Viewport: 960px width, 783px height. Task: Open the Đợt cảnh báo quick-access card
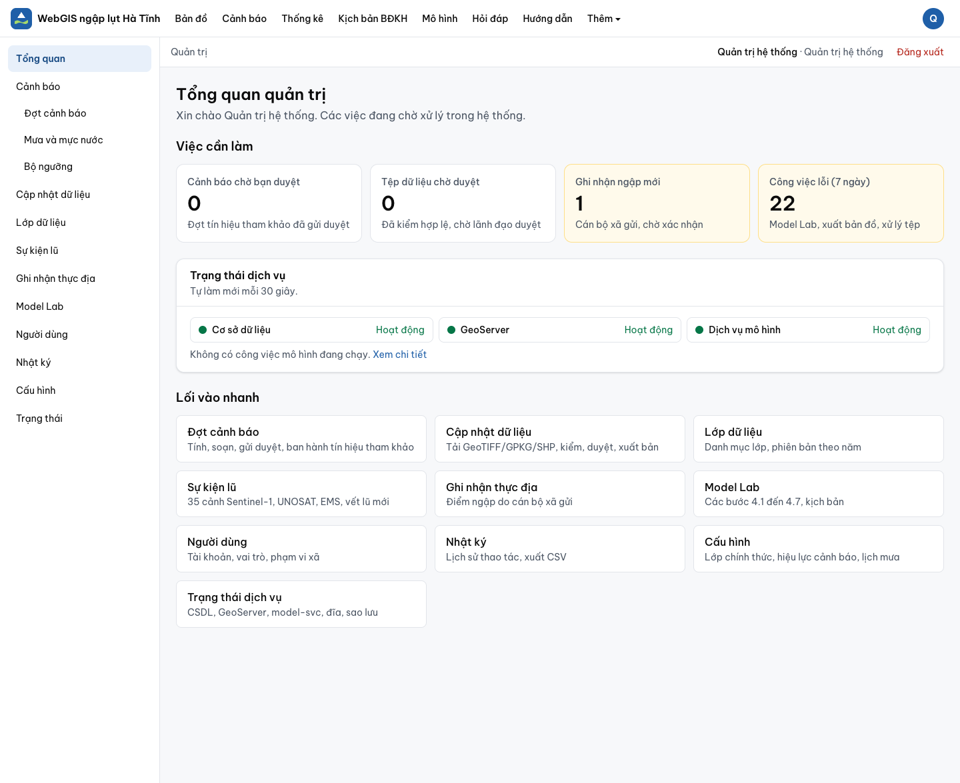click(301, 438)
